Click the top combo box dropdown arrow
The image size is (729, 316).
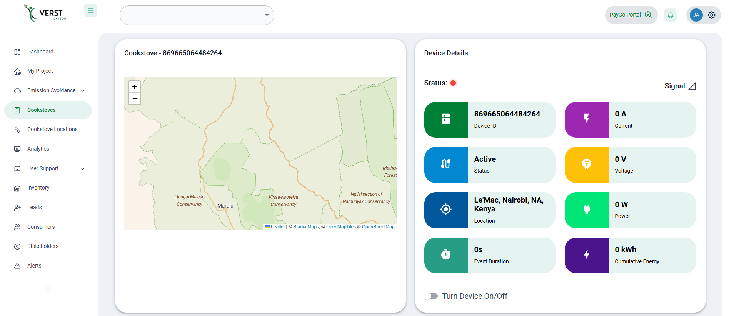coord(267,15)
